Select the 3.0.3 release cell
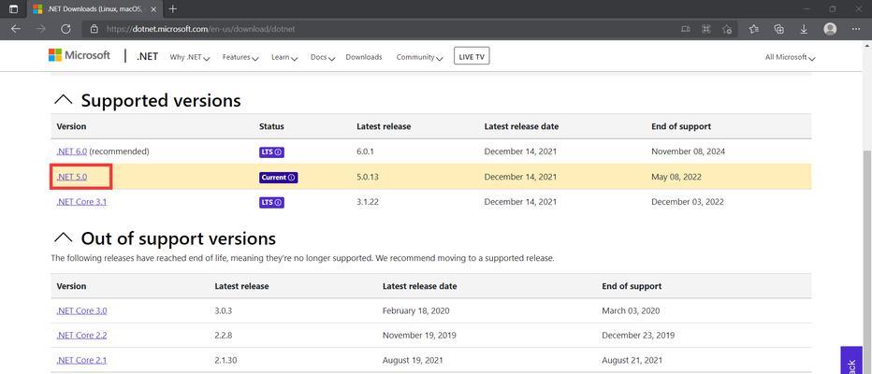872x374 pixels. tap(223, 311)
